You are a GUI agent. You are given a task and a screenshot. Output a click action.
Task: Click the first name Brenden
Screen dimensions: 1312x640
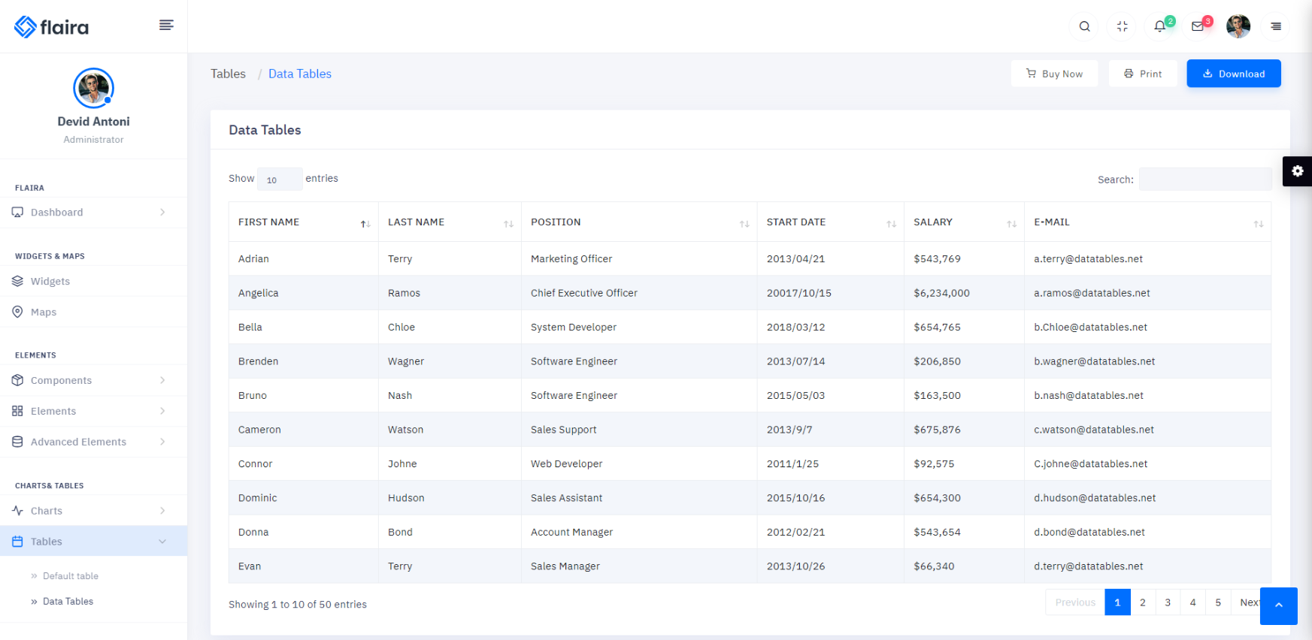[258, 361]
